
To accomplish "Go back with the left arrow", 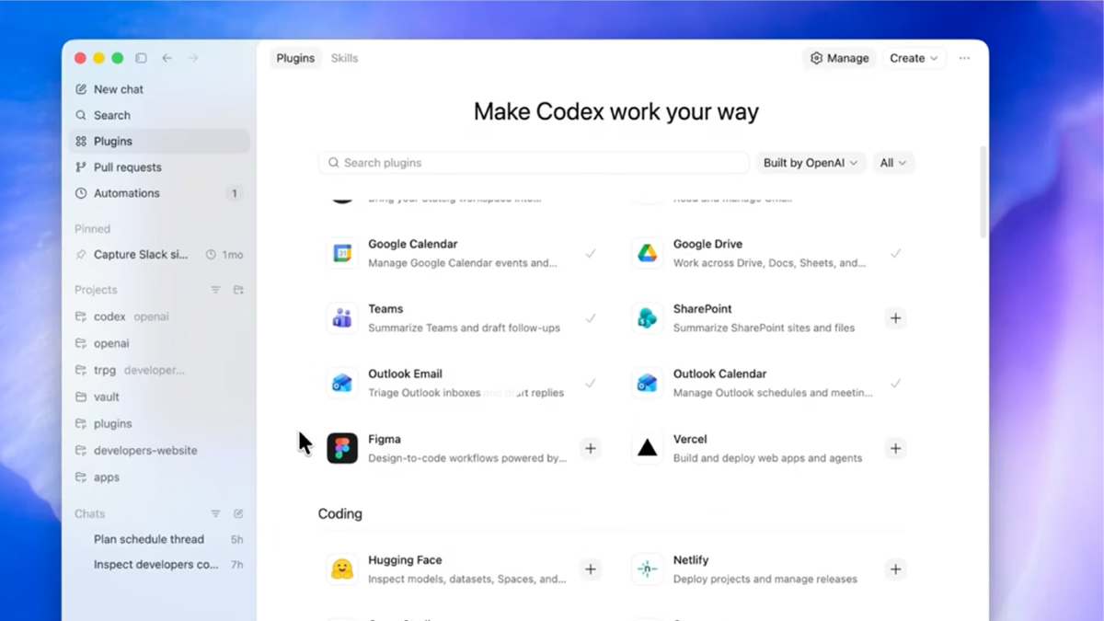I will pos(167,58).
